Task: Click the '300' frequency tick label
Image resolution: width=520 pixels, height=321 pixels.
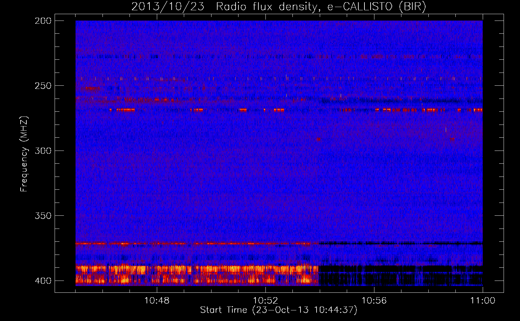Action: 43,151
